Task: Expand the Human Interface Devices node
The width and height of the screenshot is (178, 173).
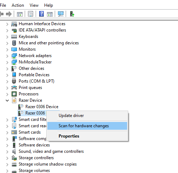Action: [x=7, y=24]
